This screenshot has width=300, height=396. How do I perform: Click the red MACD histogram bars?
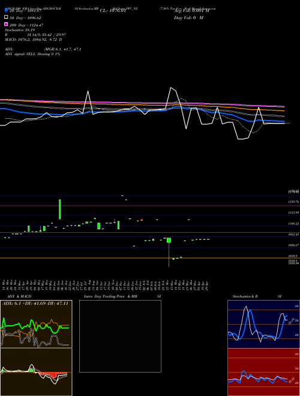(53, 374)
